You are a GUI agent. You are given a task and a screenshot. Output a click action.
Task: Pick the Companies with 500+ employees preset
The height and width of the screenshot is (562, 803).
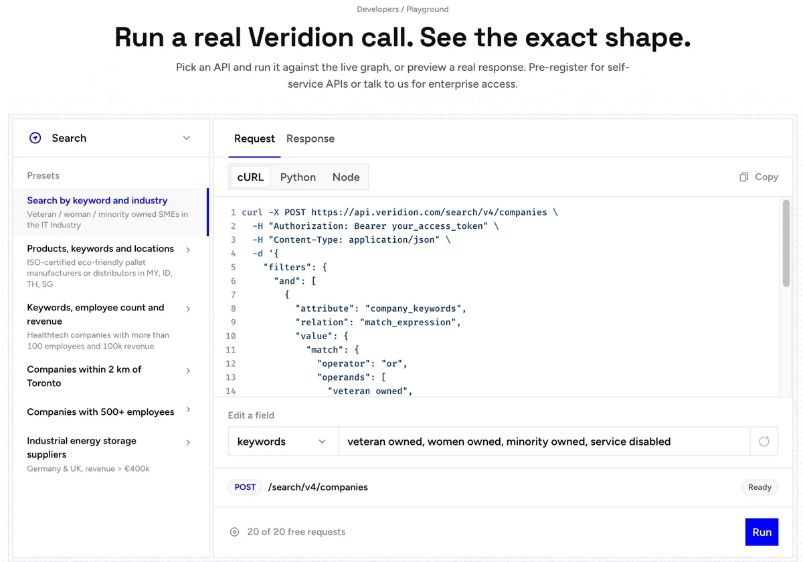pos(110,411)
